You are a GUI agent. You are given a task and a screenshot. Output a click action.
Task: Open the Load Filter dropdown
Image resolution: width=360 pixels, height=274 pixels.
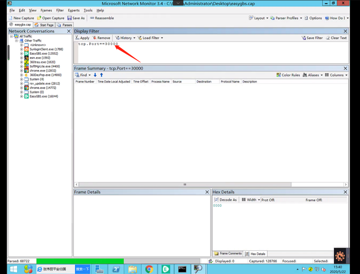point(150,38)
